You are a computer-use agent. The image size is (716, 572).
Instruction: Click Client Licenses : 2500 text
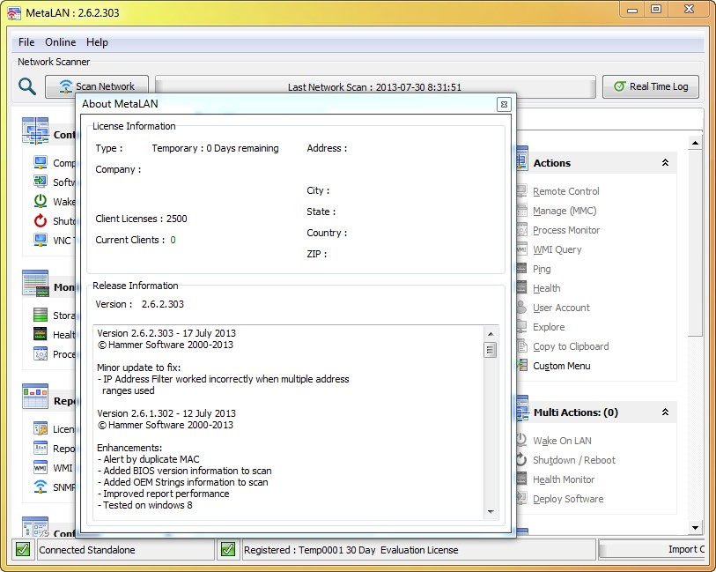pyautogui.click(x=141, y=219)
